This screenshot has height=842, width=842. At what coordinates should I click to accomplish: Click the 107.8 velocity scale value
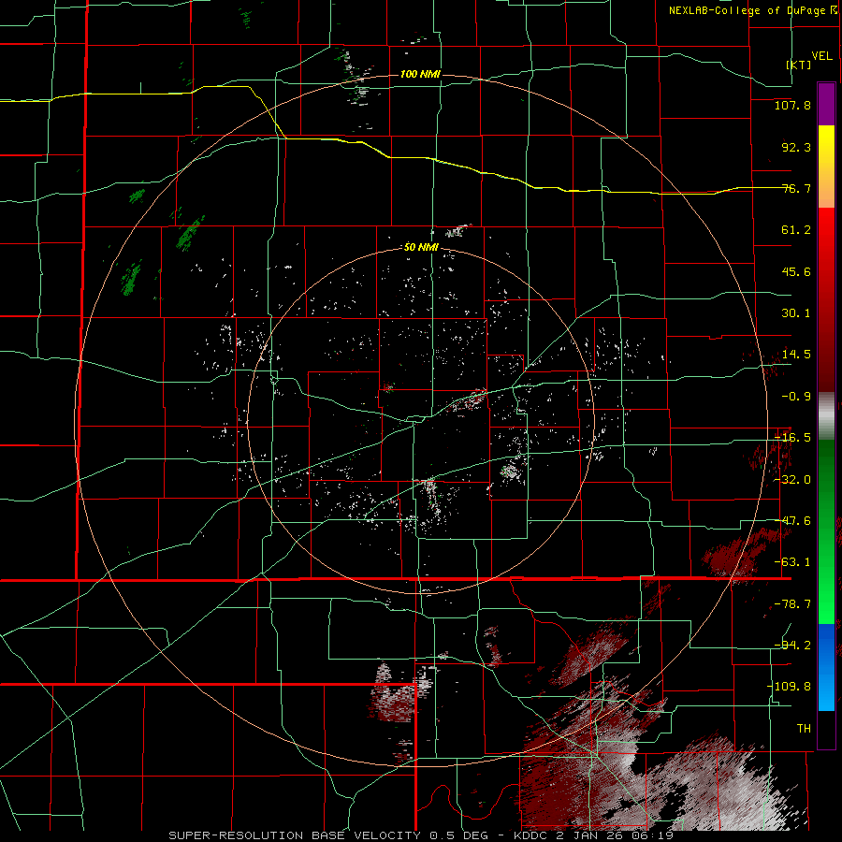pyautogui.click(x=792, y=105)
